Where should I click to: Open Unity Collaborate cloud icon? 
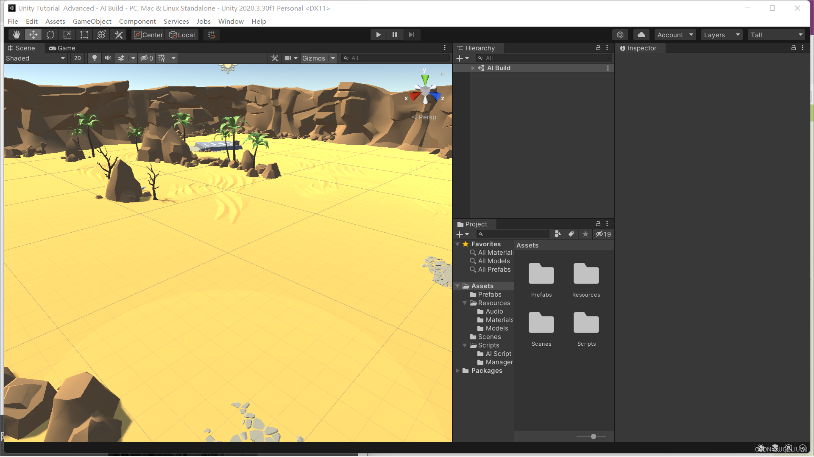click(641, 35)
